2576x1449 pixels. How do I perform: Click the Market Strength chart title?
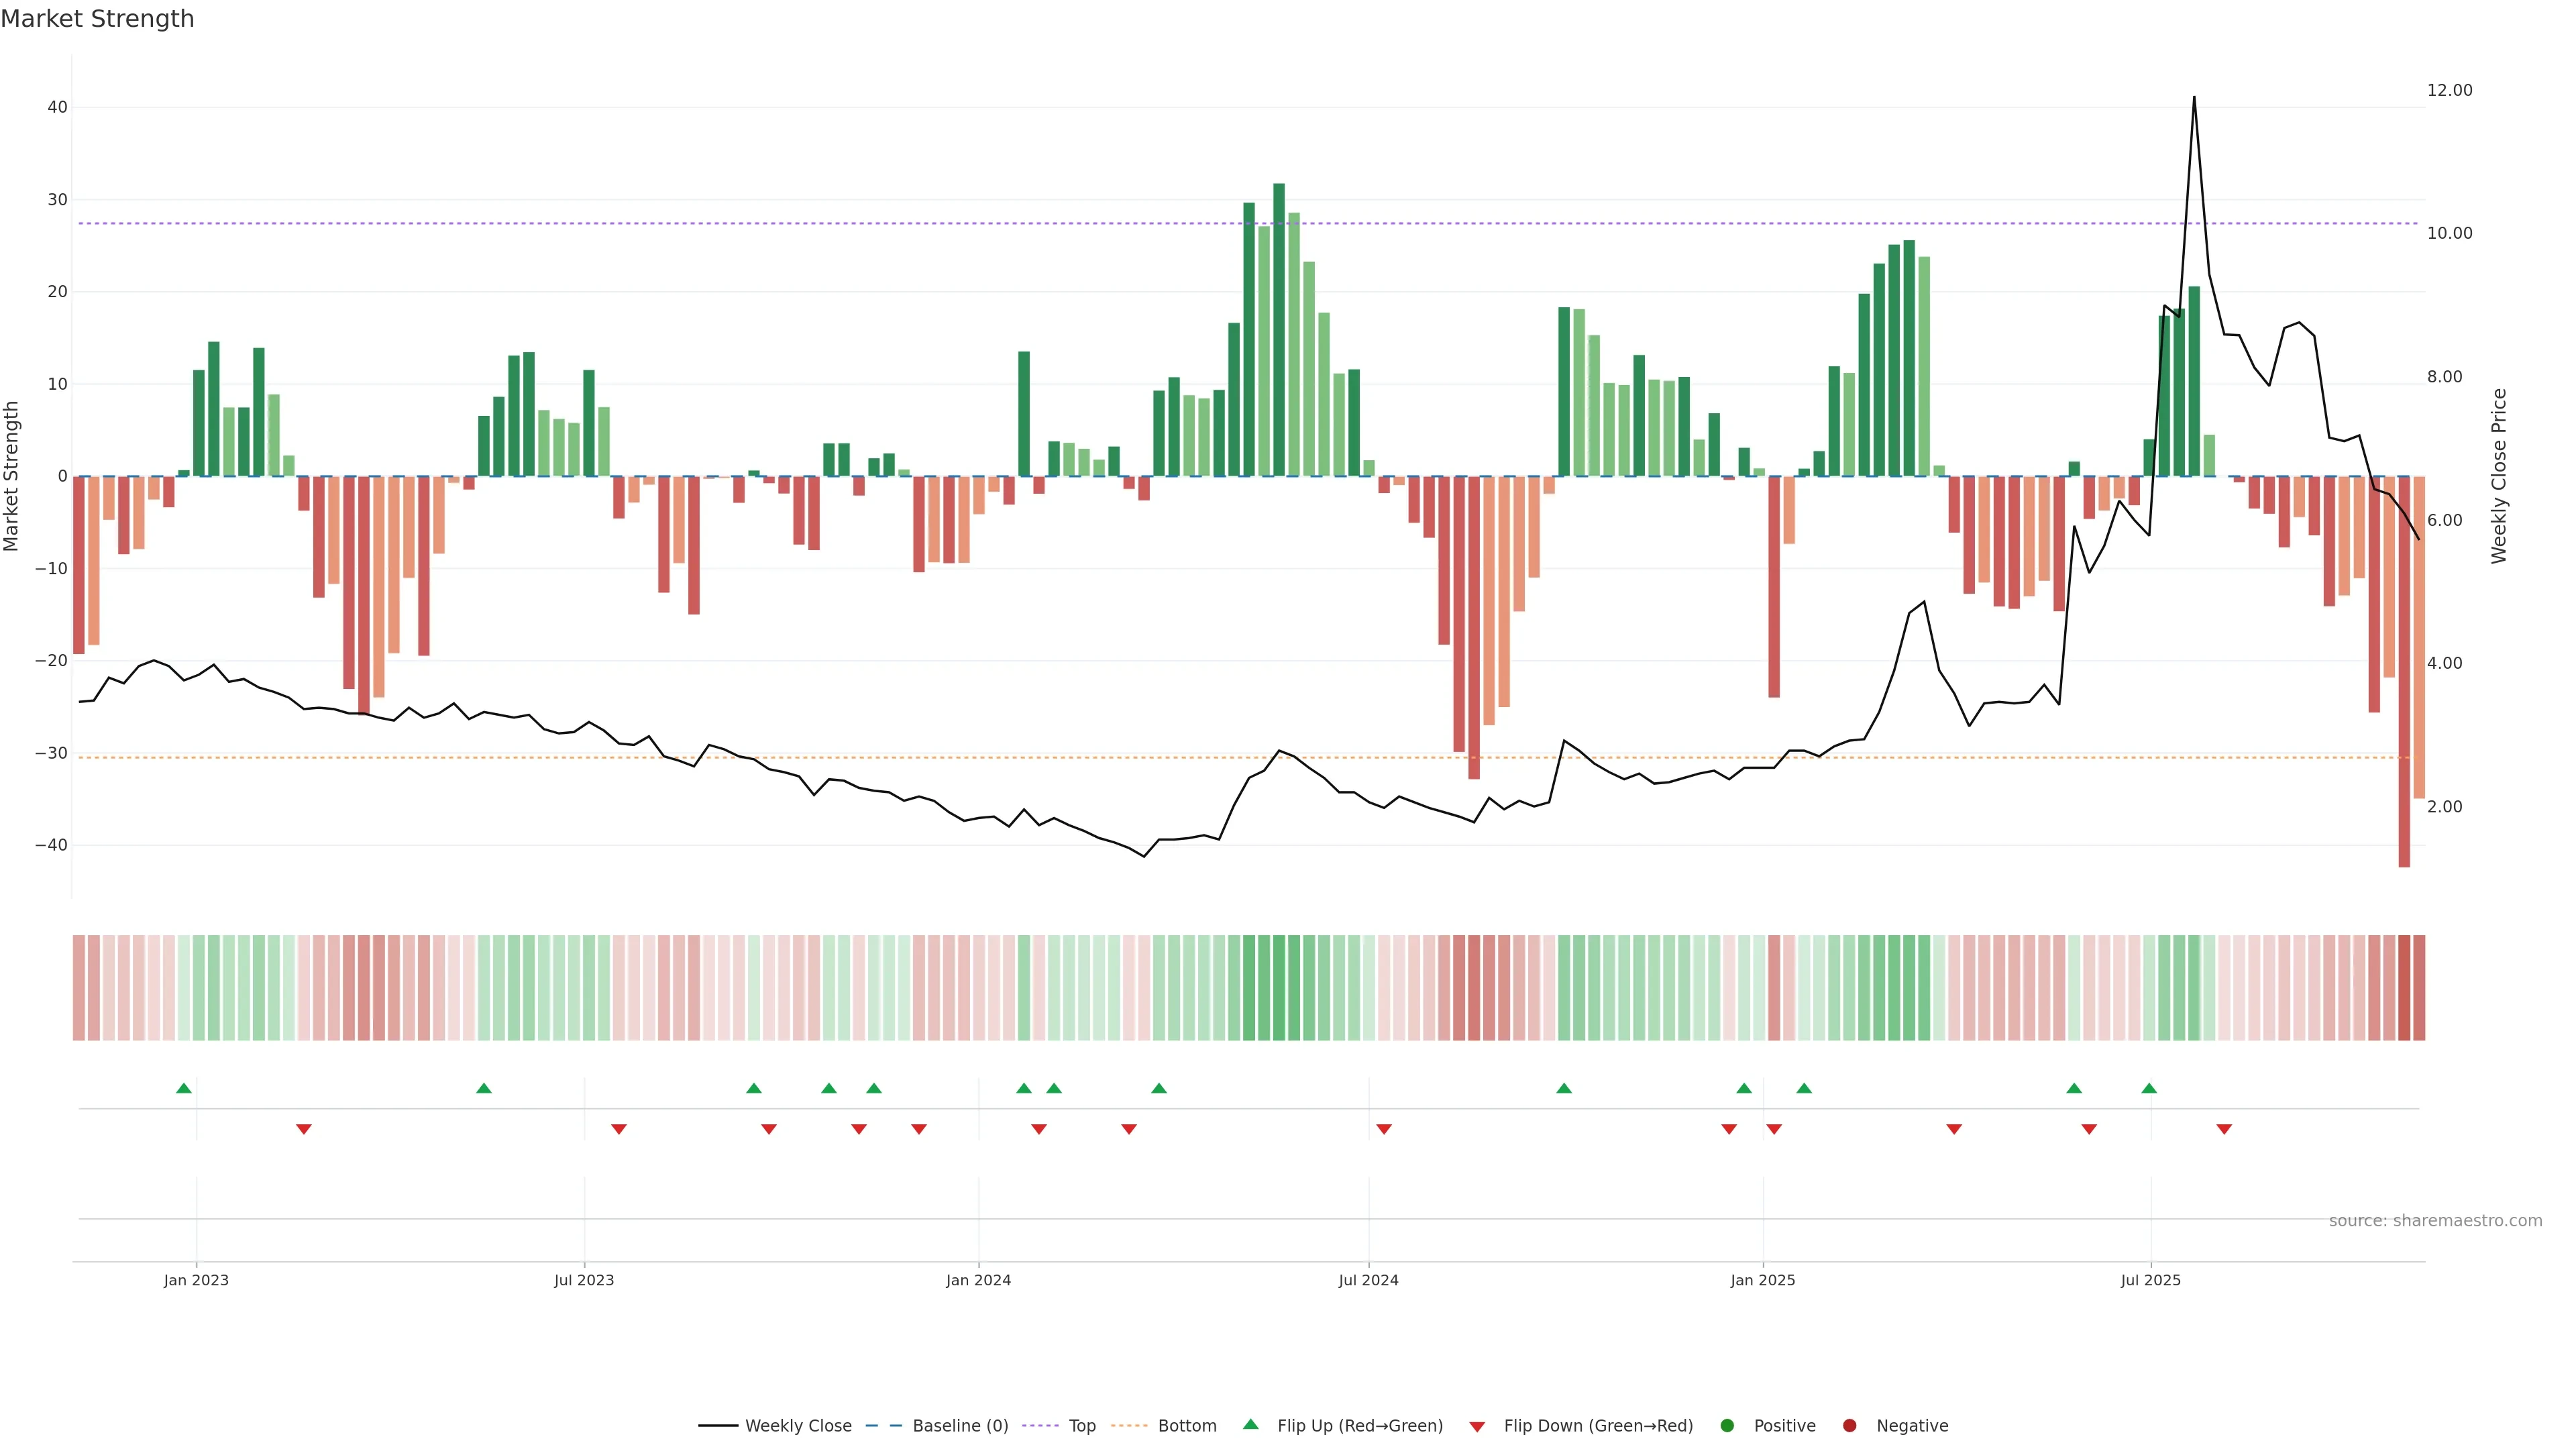tap(97, 19)
